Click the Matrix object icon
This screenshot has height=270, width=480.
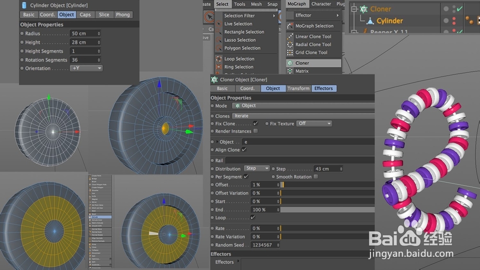[x=290, y=71]
